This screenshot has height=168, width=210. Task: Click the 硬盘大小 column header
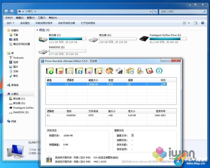[x=97, y=80]
